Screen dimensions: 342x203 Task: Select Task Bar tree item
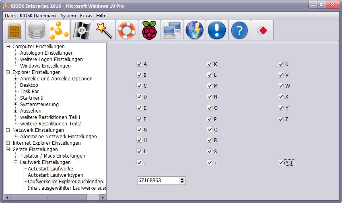click(29, 92)
